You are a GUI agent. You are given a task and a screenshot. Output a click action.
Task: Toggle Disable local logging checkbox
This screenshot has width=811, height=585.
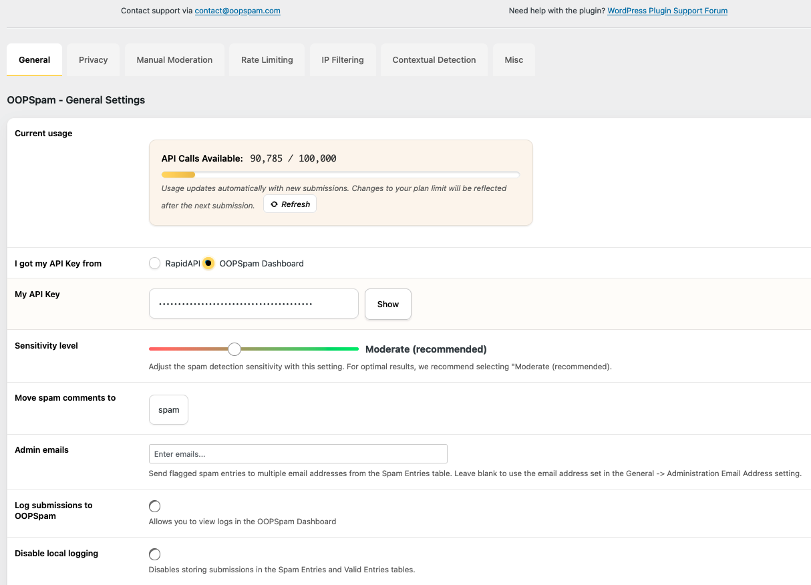[x=155, y=554]
